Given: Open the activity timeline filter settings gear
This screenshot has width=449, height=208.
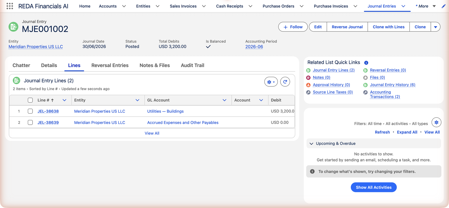Looking at the screenshot, I should click(x=436, y=123).
